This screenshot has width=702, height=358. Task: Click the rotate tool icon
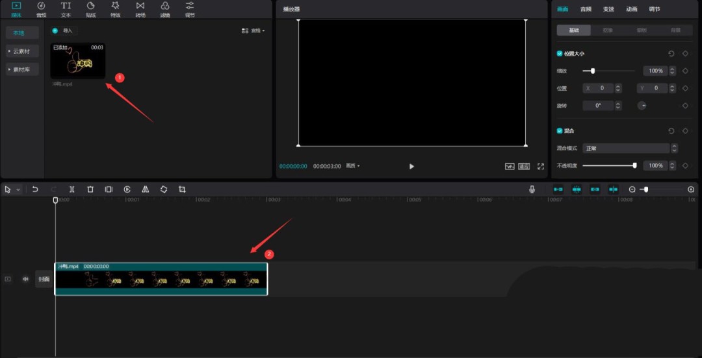pos(164,189)
